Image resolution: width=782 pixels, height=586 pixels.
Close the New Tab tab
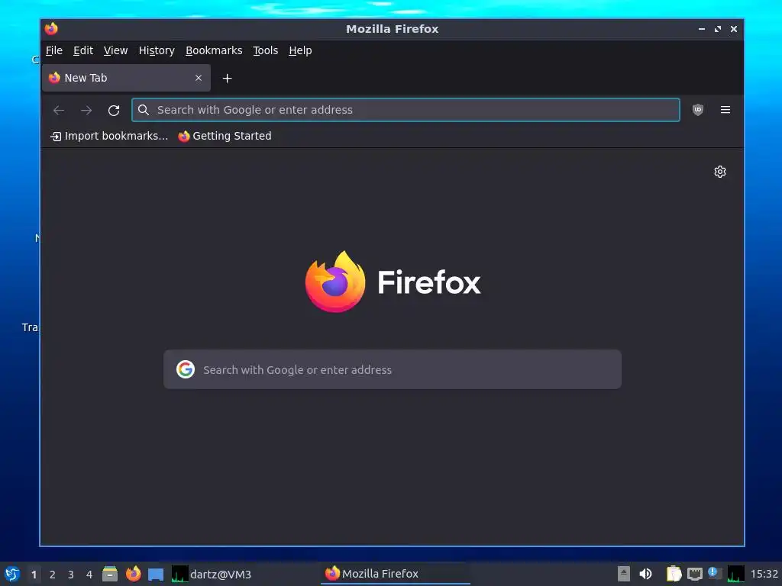click(199, 78)
